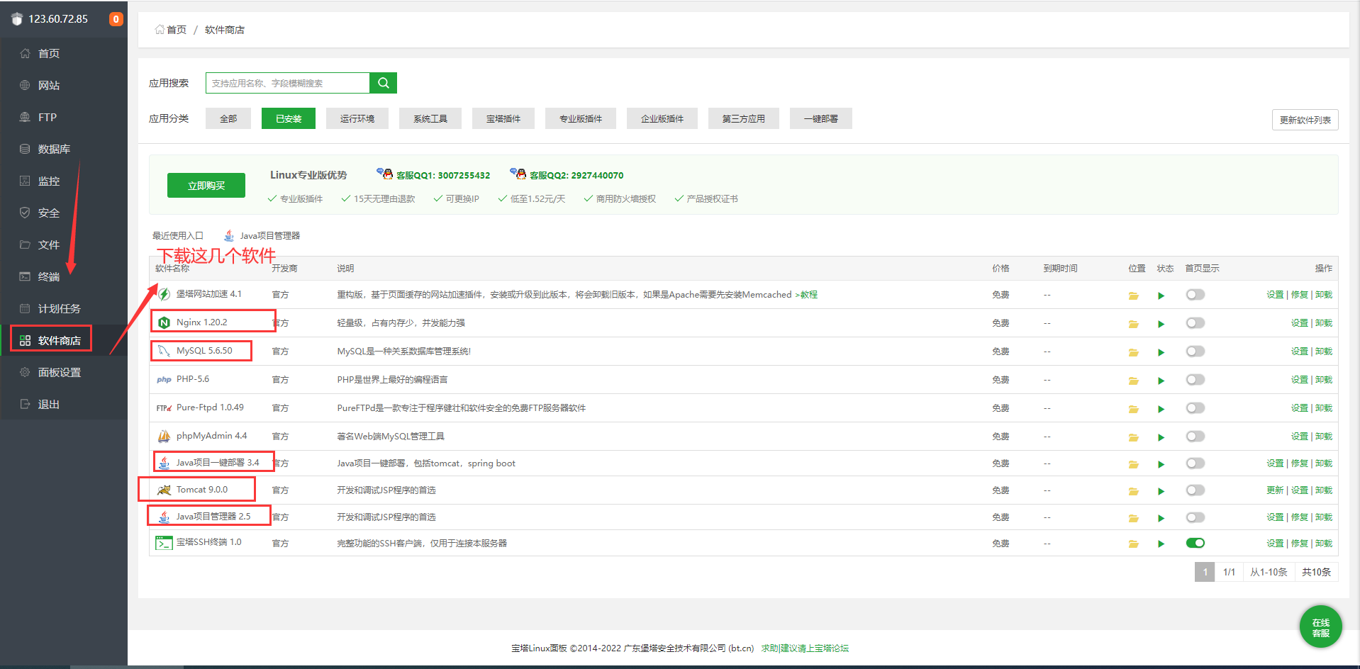Toggle homepage display for 堡塔网站加速 4.1

pos(1195,295)
